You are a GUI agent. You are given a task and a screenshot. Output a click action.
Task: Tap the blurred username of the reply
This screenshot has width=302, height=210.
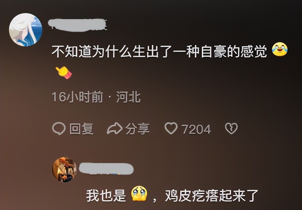pyautogui.click(x=106, y=168)
